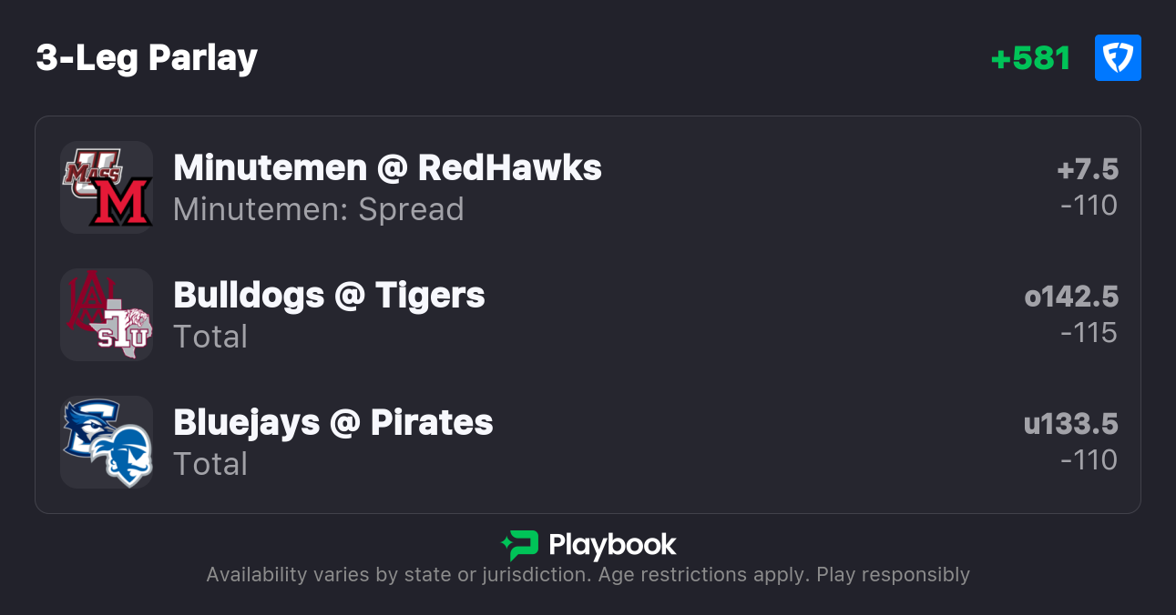
Task: Open the Minutemen @ RedHawks matchup
Action: (x=387, y=167)
